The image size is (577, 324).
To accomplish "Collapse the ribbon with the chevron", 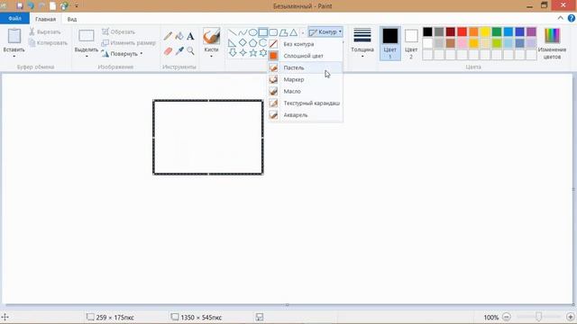I will coord(561,18).
